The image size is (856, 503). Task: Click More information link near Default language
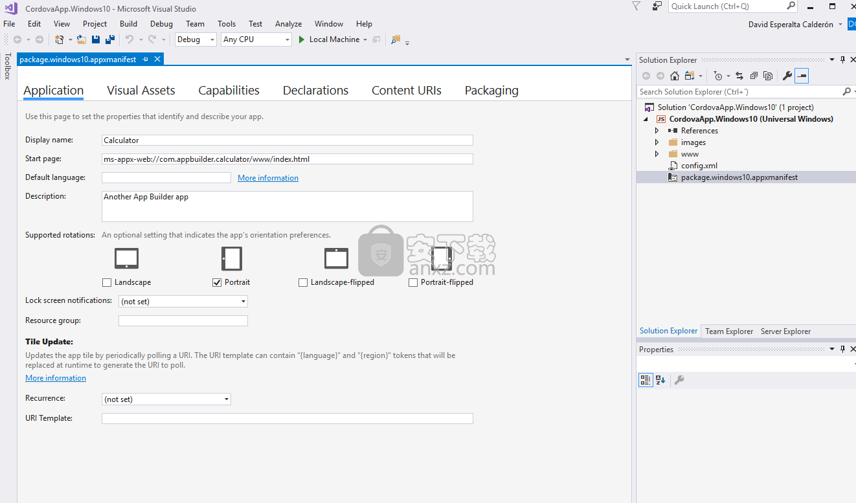(268, 177)
